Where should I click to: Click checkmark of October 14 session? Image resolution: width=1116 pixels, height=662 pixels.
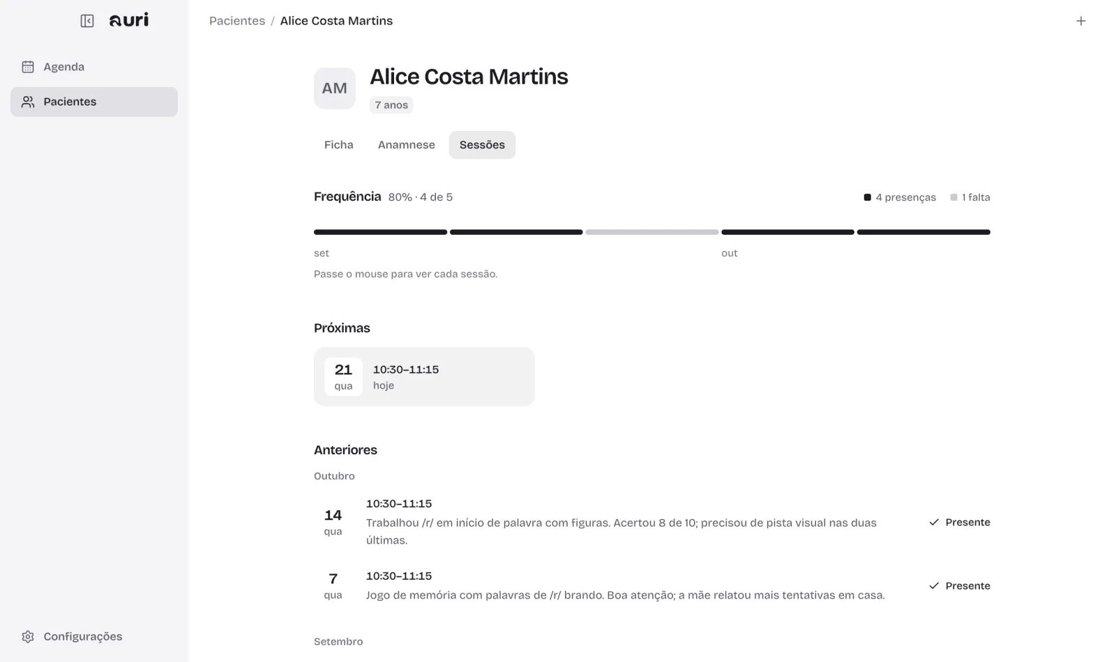click(x=934, y=522)
